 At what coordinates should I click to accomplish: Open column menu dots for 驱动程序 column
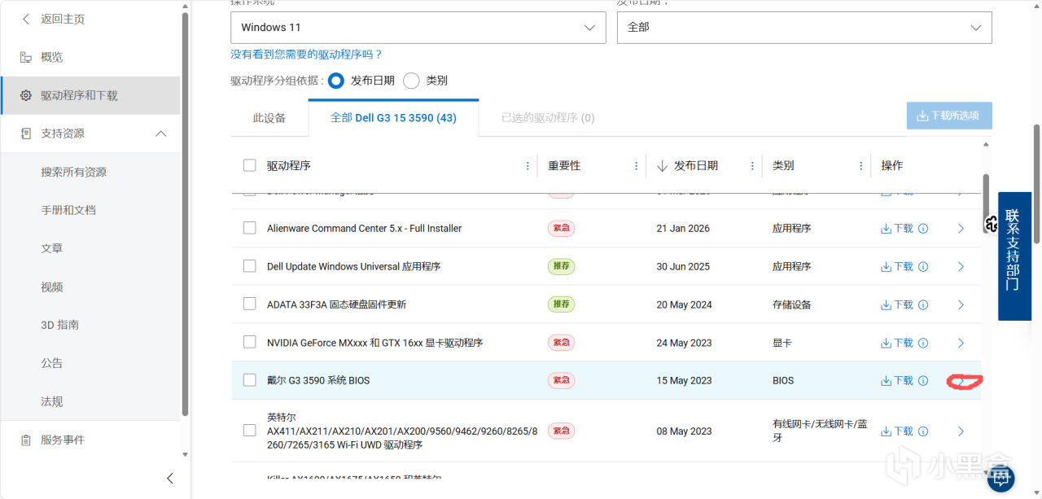(528, 165)
